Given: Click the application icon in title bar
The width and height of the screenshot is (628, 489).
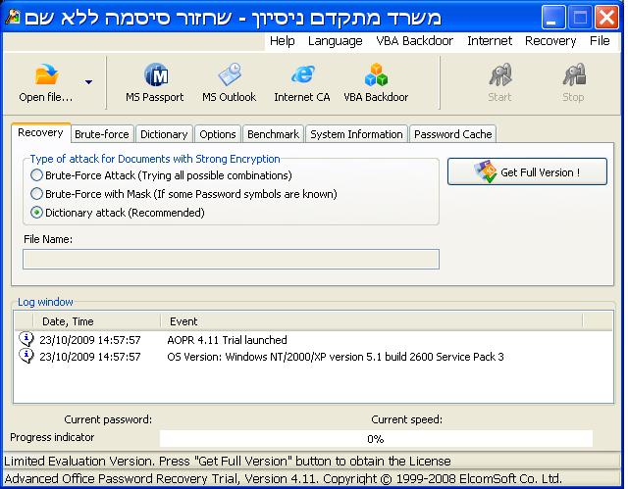Looking at the screenshot, I should [x=12, y=17].
